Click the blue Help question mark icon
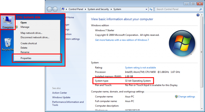The width and height of the screenshot is (205, 112). coord(198,15)
